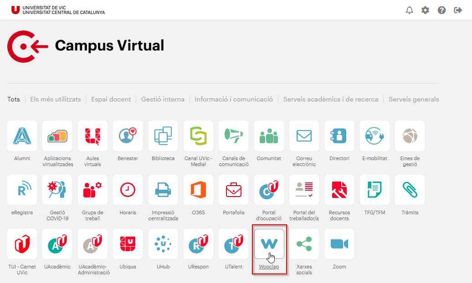Click the Universitat de Vic logo
472x283 pixels.
[x=58, y=10]
